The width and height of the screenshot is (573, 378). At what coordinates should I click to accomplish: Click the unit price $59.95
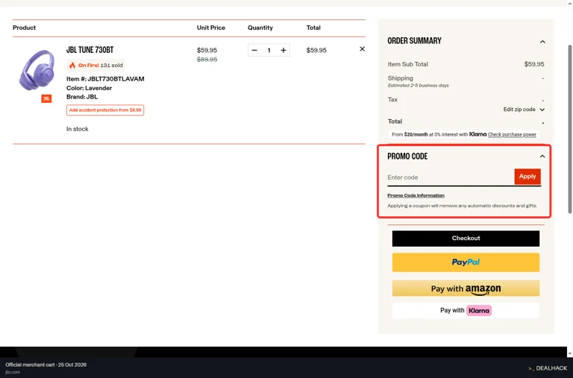(207, 50)
